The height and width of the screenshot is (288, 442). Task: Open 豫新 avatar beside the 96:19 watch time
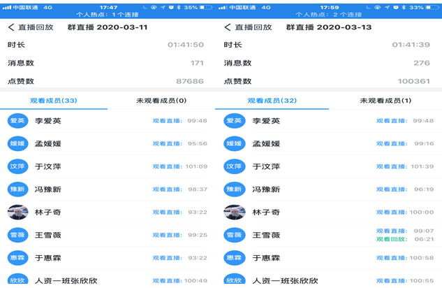(234, 189)
